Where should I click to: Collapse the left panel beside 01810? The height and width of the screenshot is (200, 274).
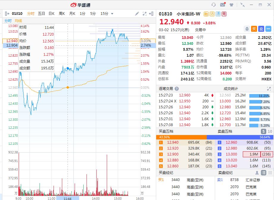7,14
